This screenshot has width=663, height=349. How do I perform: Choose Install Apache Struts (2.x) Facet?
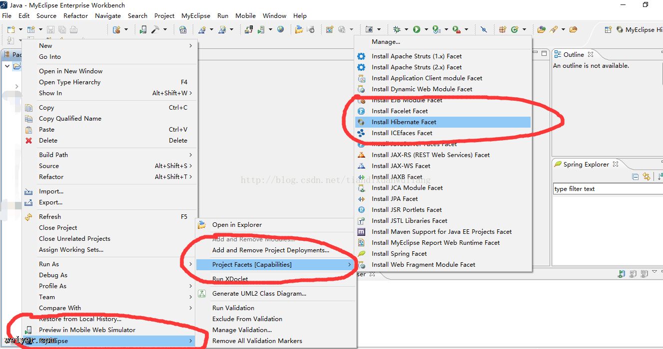[443, 67]
